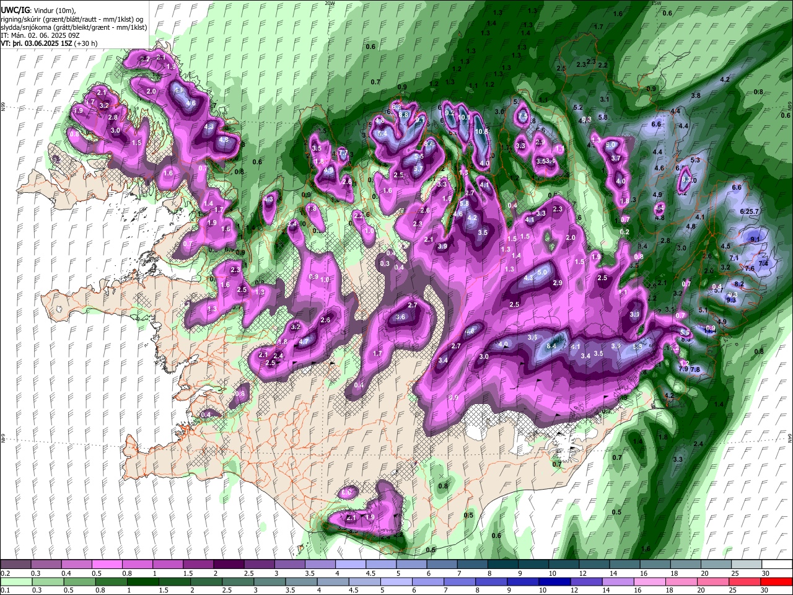
Task: Click the 'VT: þri. 03.06.2025 15Z' valid time
Action: point(37,44)
